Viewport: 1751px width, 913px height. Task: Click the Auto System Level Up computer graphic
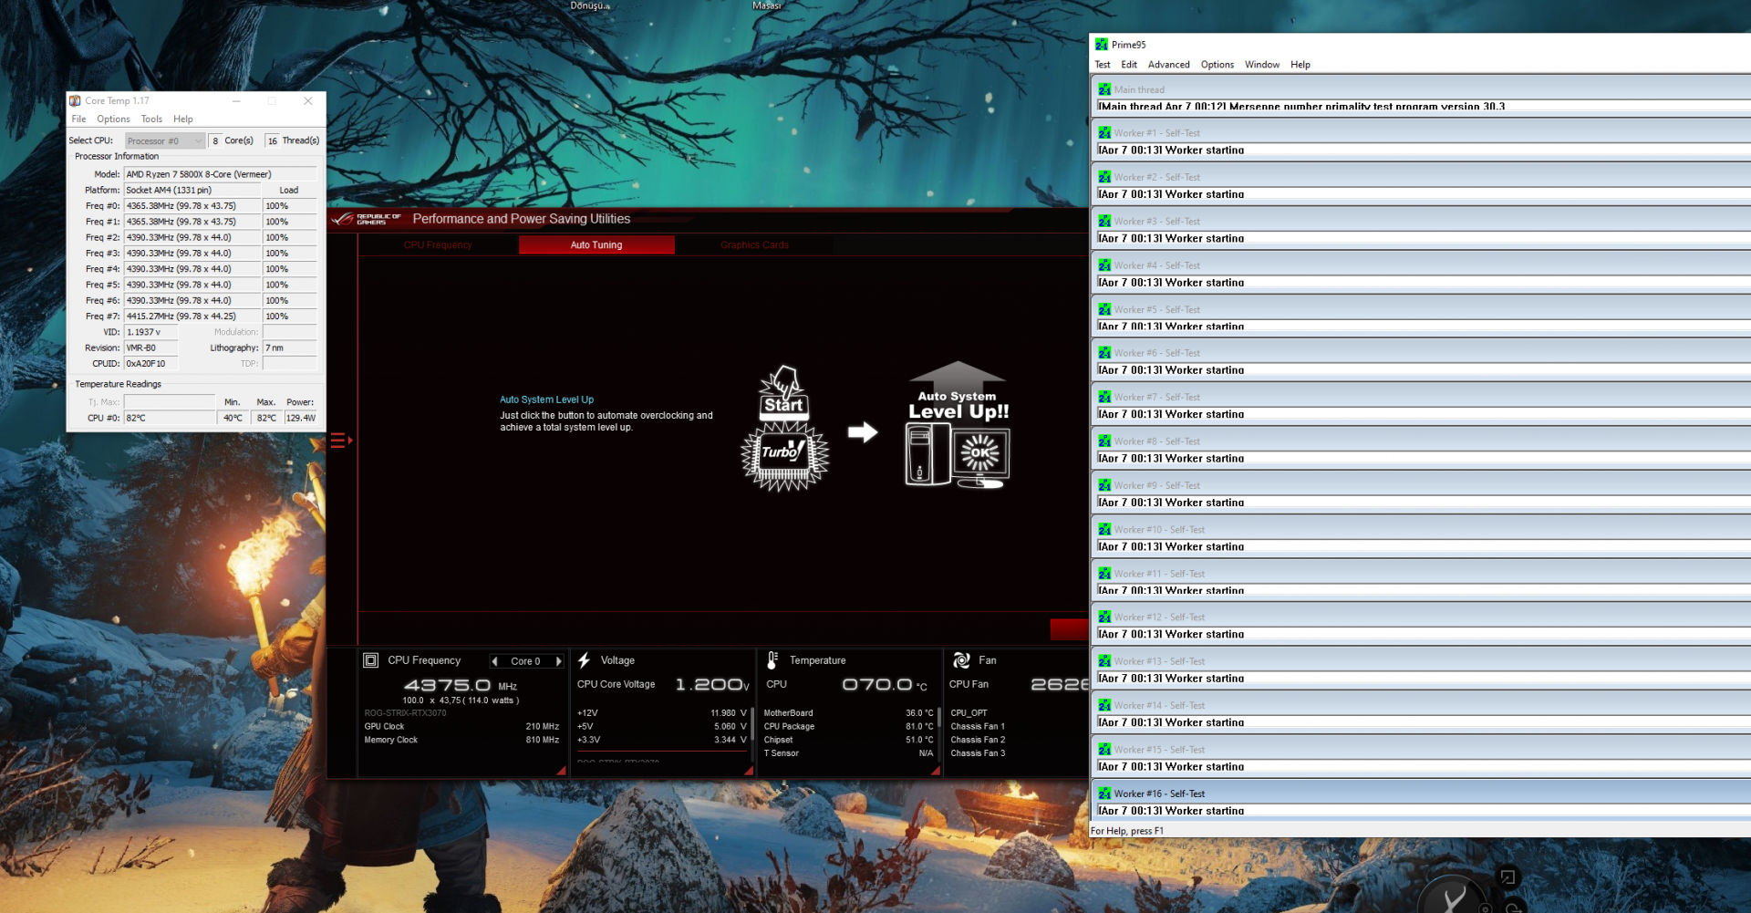(958, 454)
